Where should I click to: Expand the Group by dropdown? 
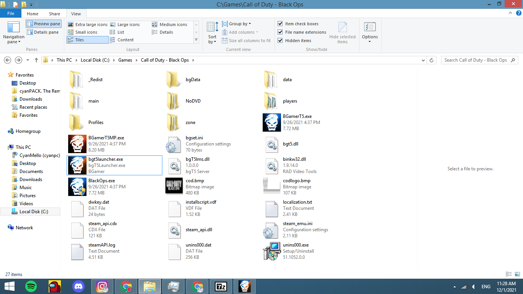point(237,24)
